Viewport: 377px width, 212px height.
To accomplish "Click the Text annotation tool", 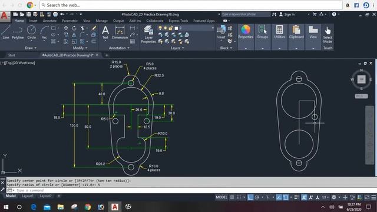I will [105, 32].
